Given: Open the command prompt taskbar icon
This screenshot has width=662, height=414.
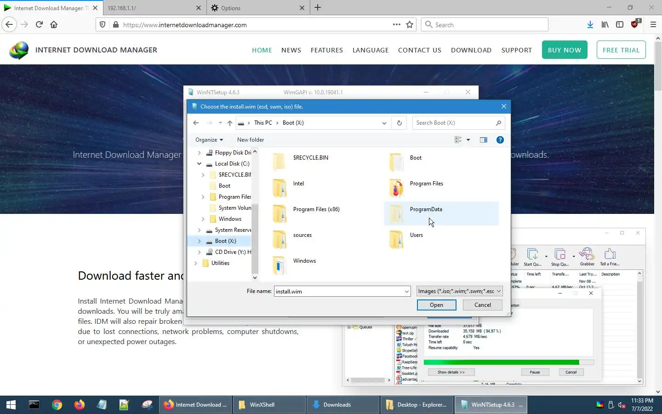Looking at the screenshot, I should point(34,405).
